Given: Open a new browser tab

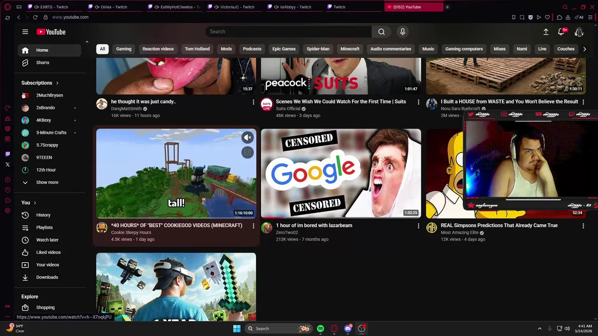Looking at the screenshot, I should [x=447, y=7].
